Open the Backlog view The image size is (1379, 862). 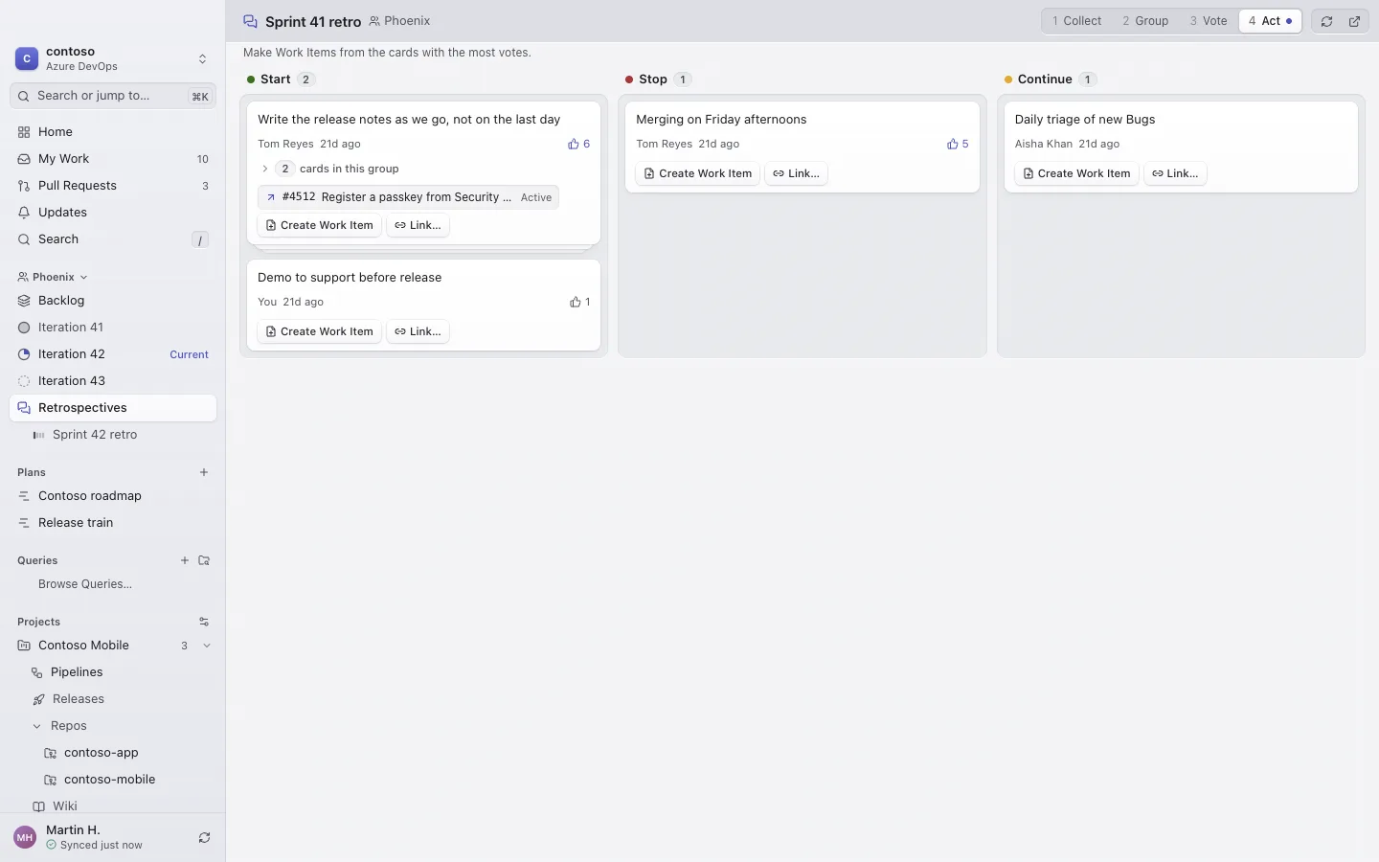pos(113,301)
